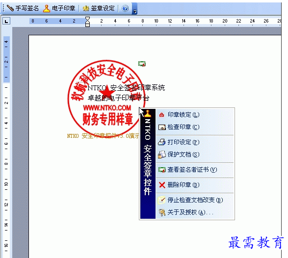Screen dimensions: 288x258
Task: Open 查看签名者证书(V) entry
Action: tap(195, 170)
